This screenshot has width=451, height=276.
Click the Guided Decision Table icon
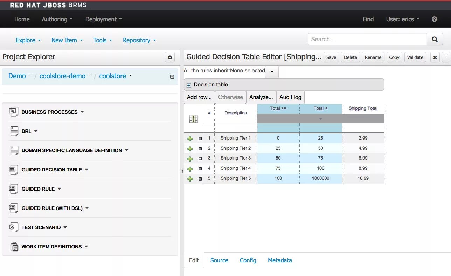[x=13, y=170]
